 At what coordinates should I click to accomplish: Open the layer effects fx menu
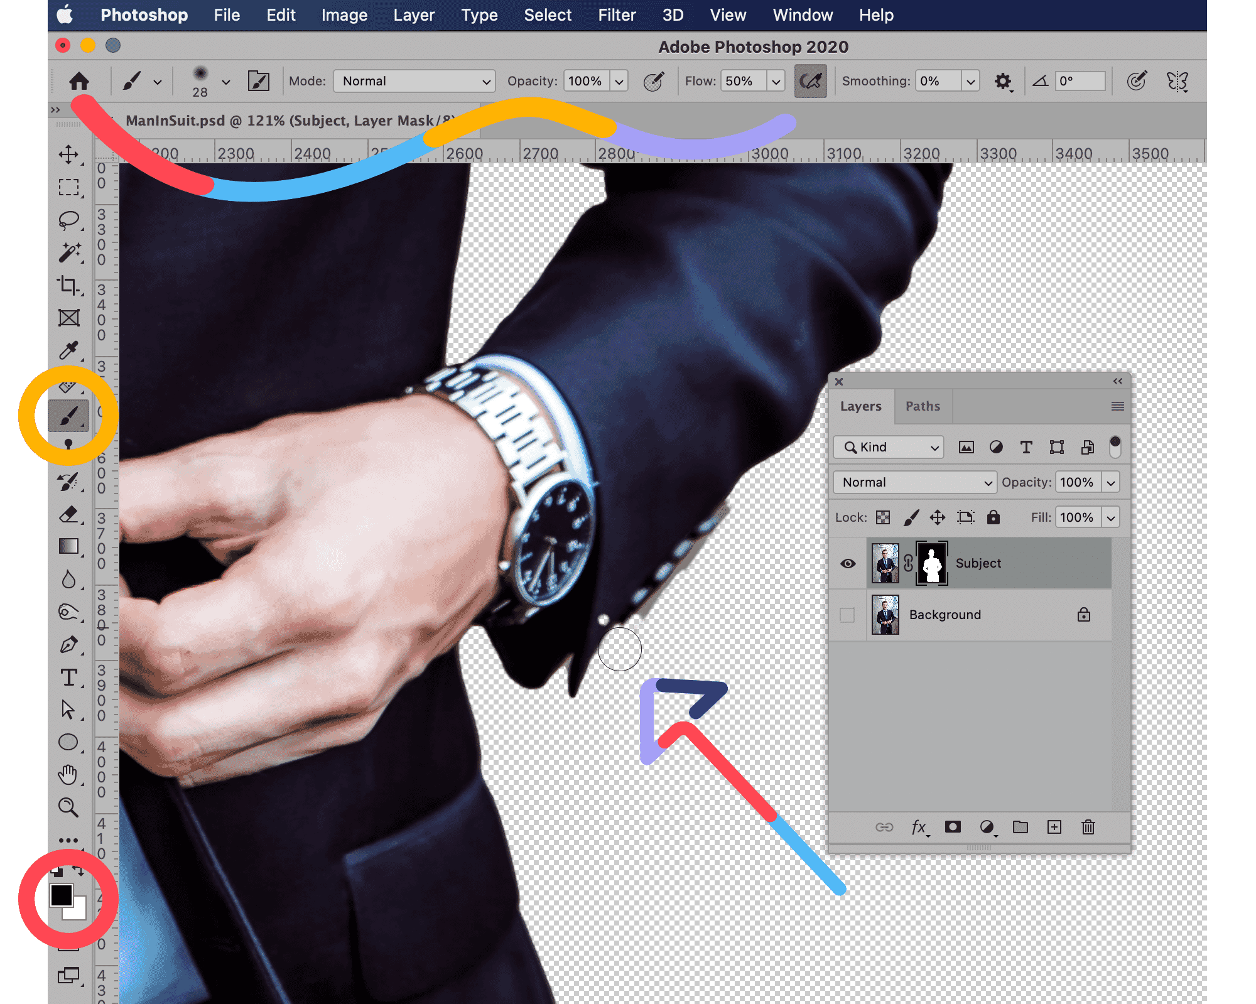coord(919,827)
